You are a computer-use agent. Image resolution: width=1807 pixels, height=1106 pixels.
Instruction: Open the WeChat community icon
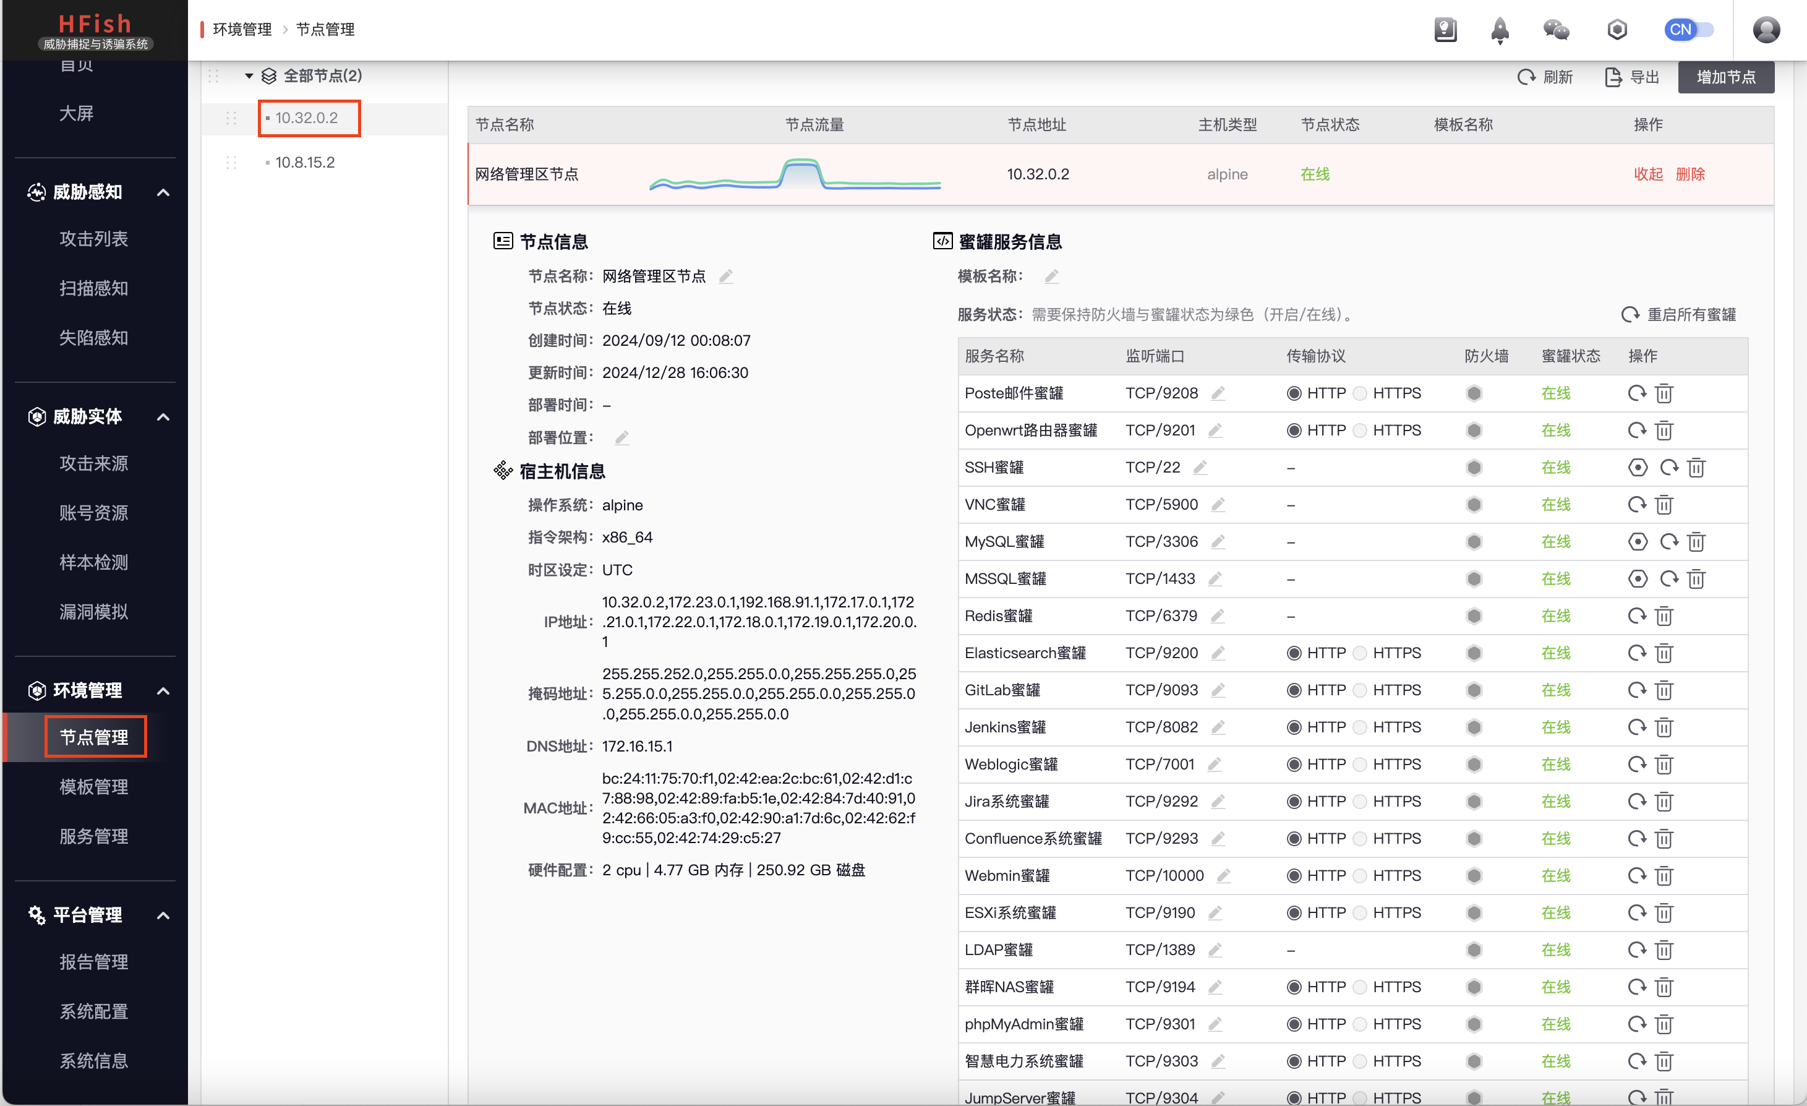click(x=1556, y=30)
